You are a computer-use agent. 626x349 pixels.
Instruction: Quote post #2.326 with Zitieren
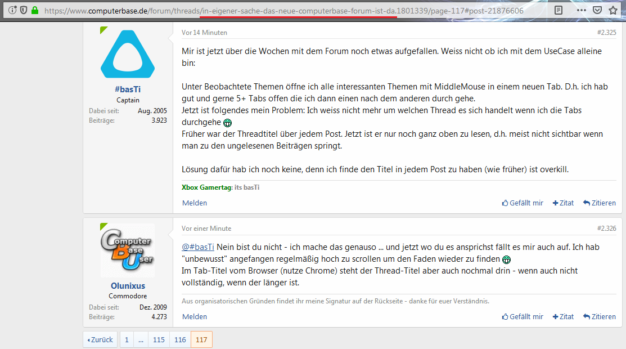[599, 316]
